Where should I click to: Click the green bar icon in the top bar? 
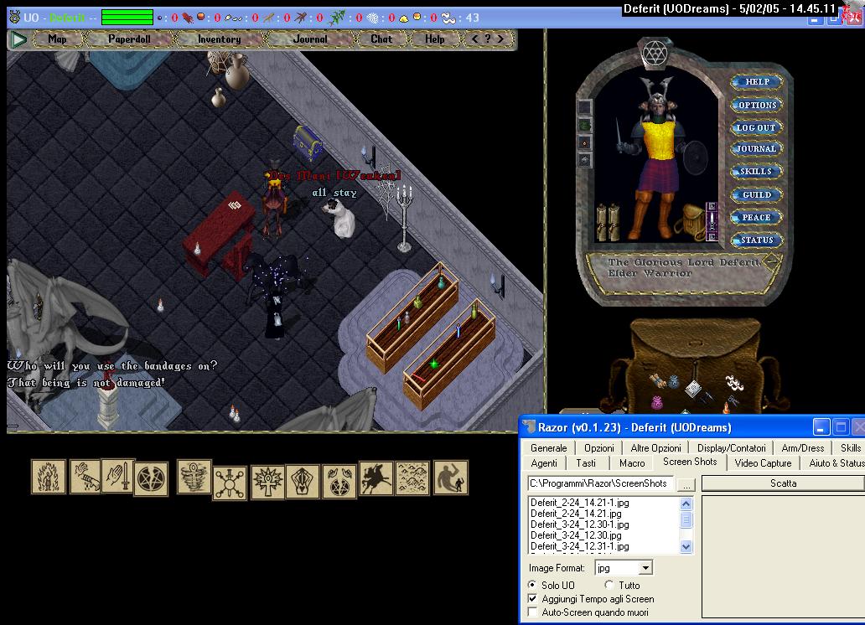click(127, 18)
